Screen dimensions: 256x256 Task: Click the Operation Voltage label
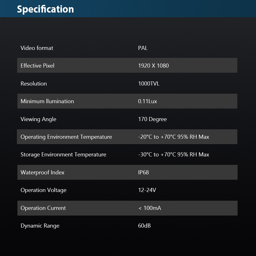(44, 190)
